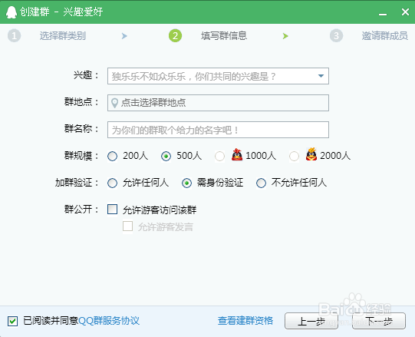The image size is (415, 337).
Task: Click the green step 2 circle icon
Action: pos(175,36)
